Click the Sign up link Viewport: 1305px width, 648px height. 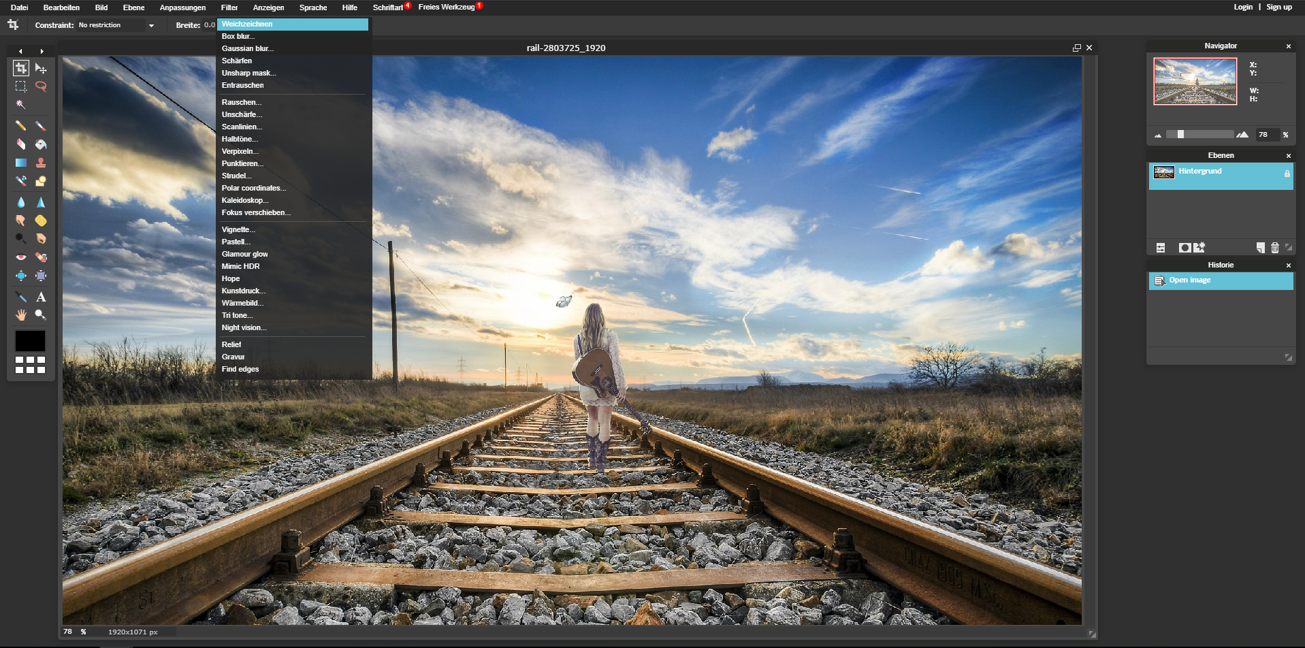coord(1278,7)
